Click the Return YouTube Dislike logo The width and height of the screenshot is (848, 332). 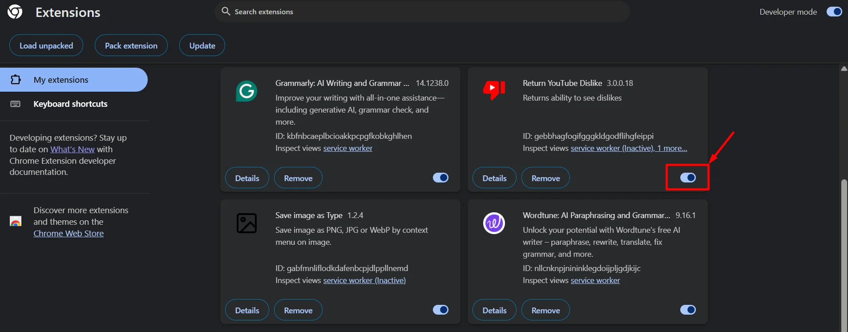[494, 90]
